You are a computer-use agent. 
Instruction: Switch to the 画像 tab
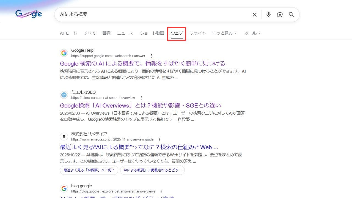point(107,33)
